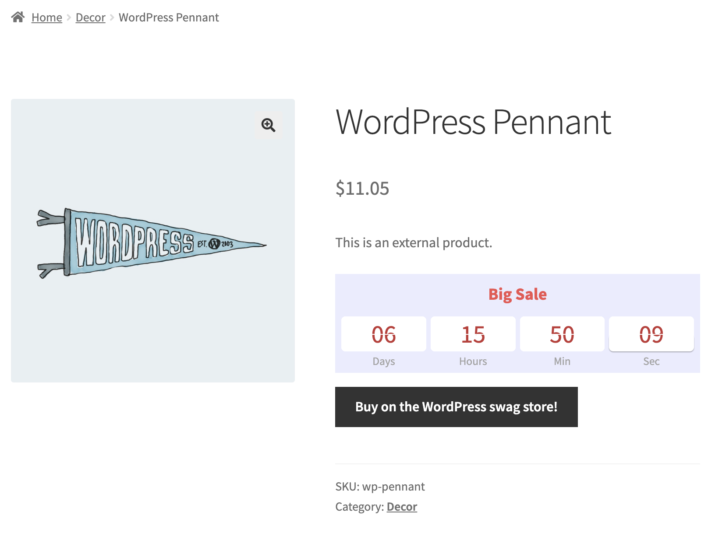
Task: Open the Decor category link
Action: [402, 507]
